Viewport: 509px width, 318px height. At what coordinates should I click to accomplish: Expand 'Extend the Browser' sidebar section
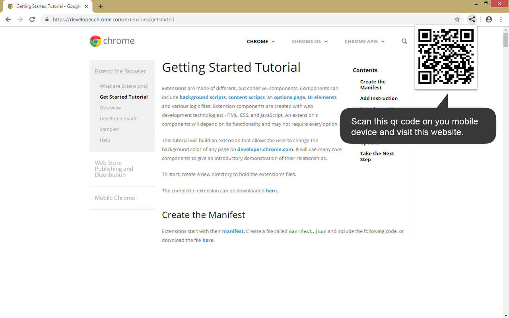120,71
